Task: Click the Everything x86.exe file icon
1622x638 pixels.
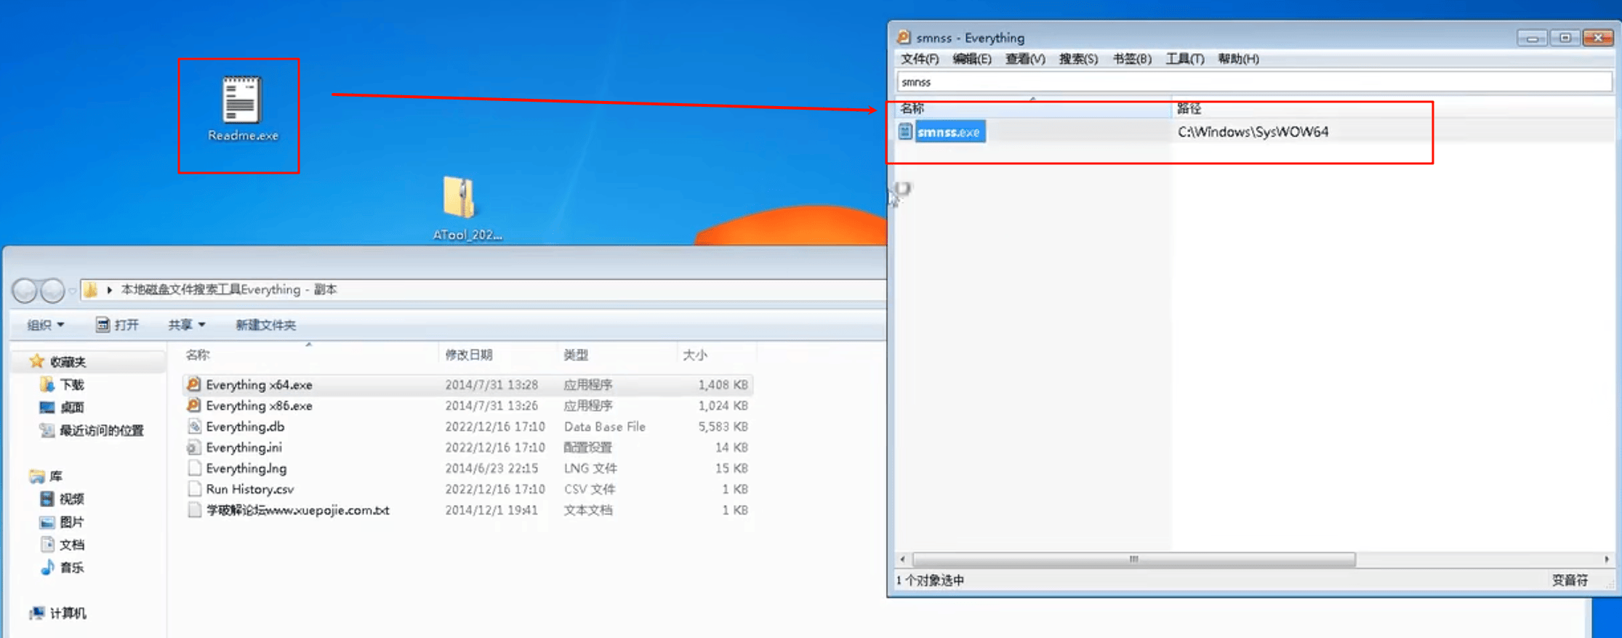Action: click(x=193, y=405)
